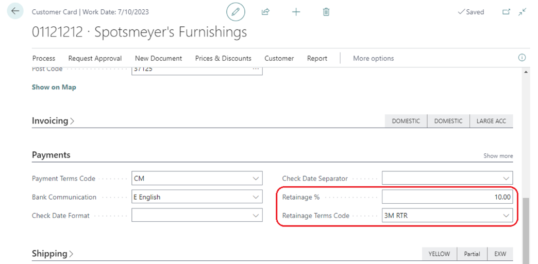Open the Report menu
This screenshot has width=538, height=264.
[317, 58]
